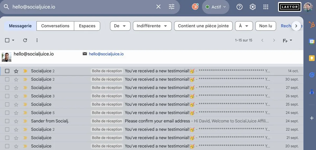The width and height of the screenshot is (316, 150).
Task: Toggle Contient une pièce jointe filter
Action: 203,26
